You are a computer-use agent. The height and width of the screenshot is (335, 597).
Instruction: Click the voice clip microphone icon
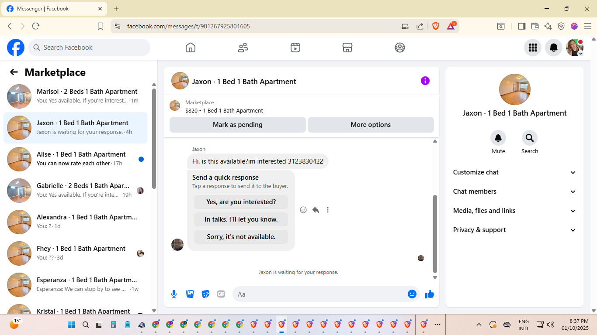(x=174, y=294)
